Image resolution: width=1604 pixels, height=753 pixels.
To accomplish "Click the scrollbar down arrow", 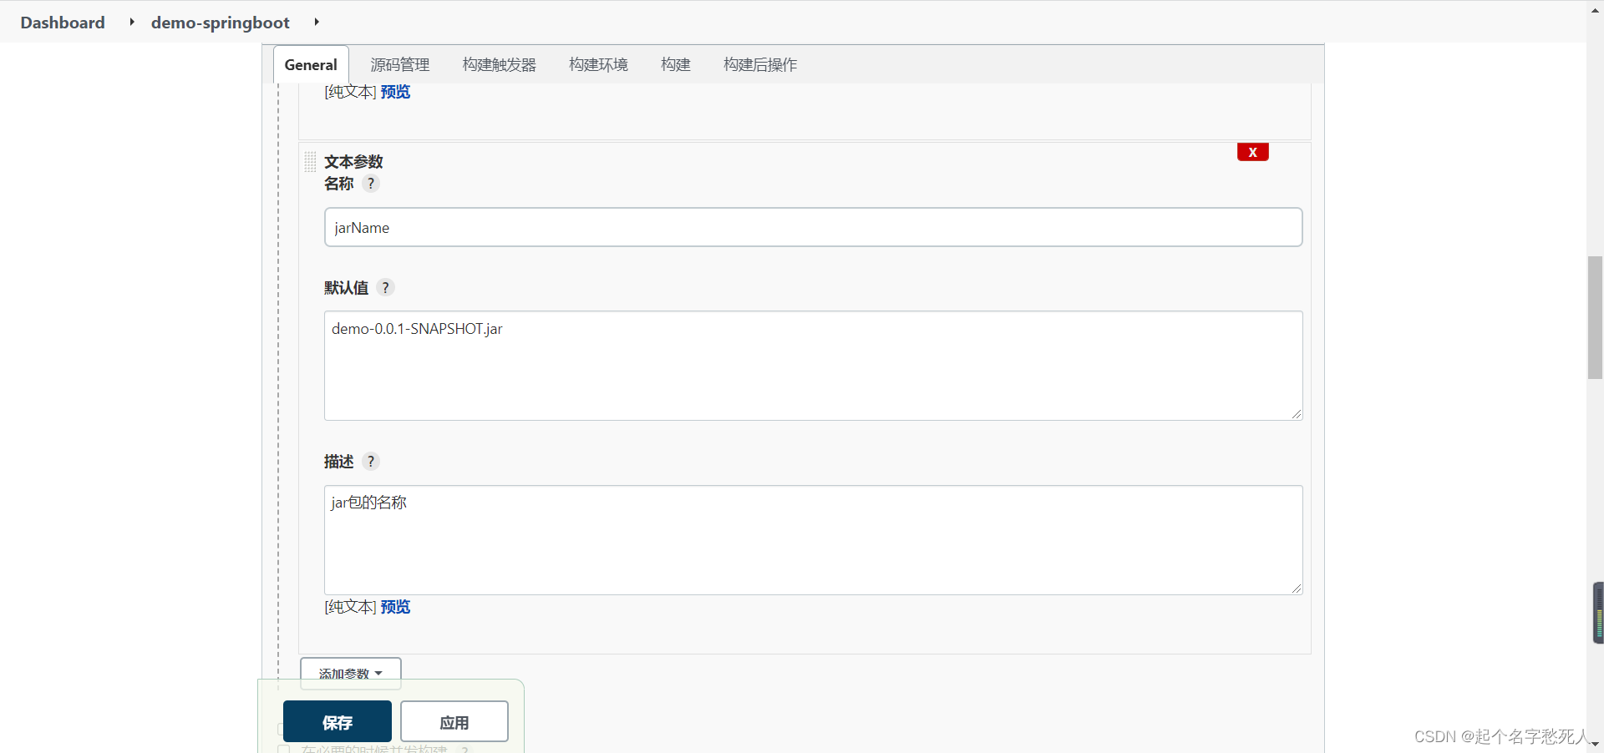I will click(x=1595, y=744).
